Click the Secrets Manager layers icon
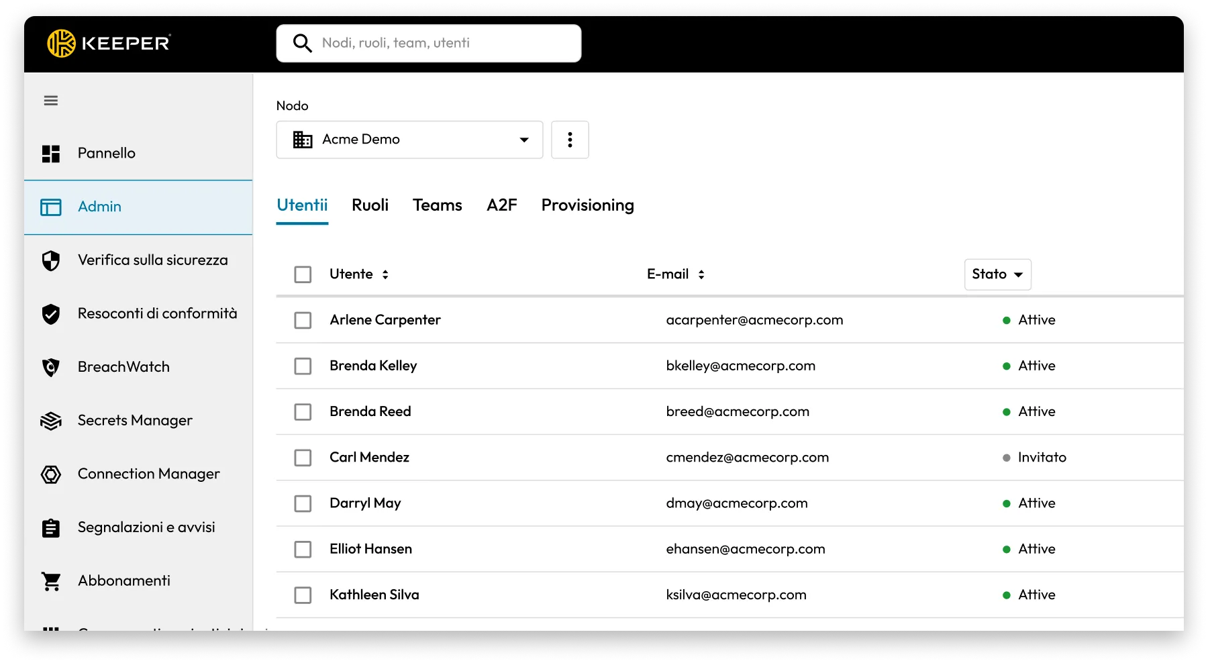The height and width of the screenshot is (663, 1208). [x=51, y=421]
